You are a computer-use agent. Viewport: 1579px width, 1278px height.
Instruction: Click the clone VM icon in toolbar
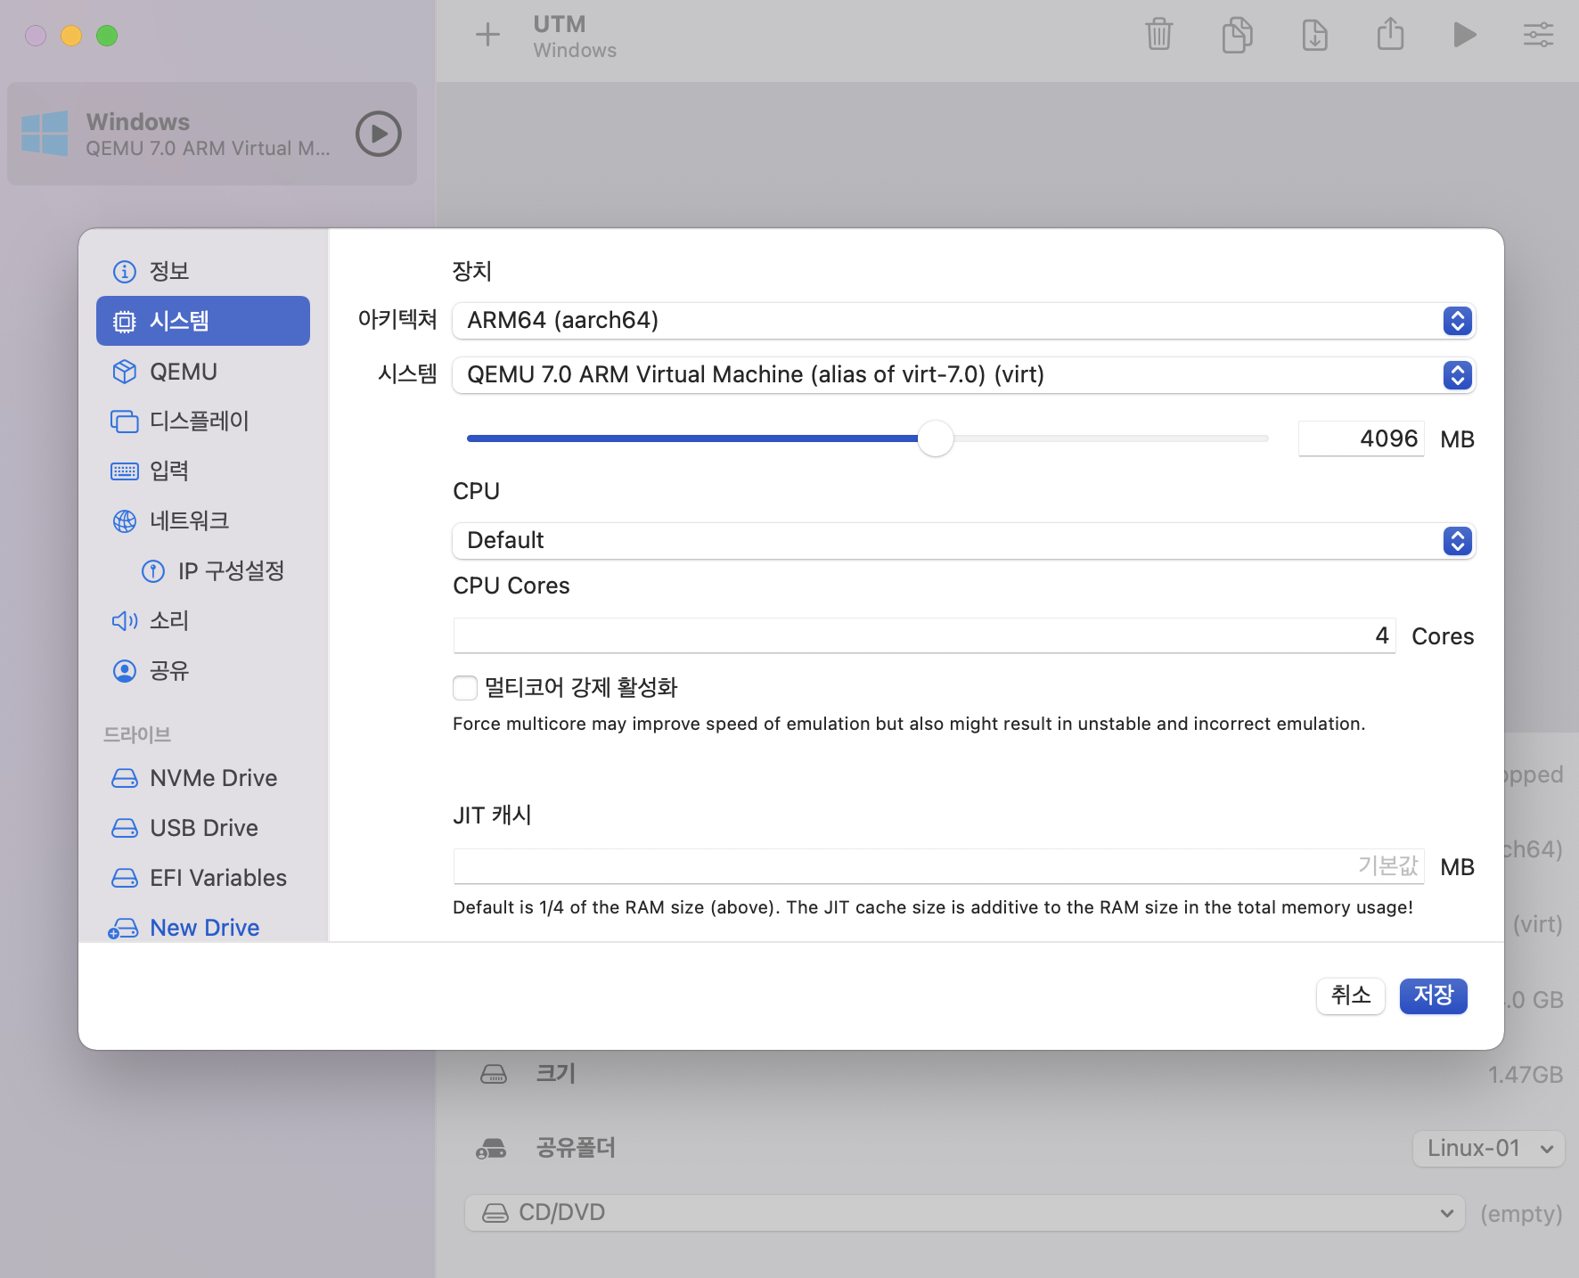(1237, 36)
